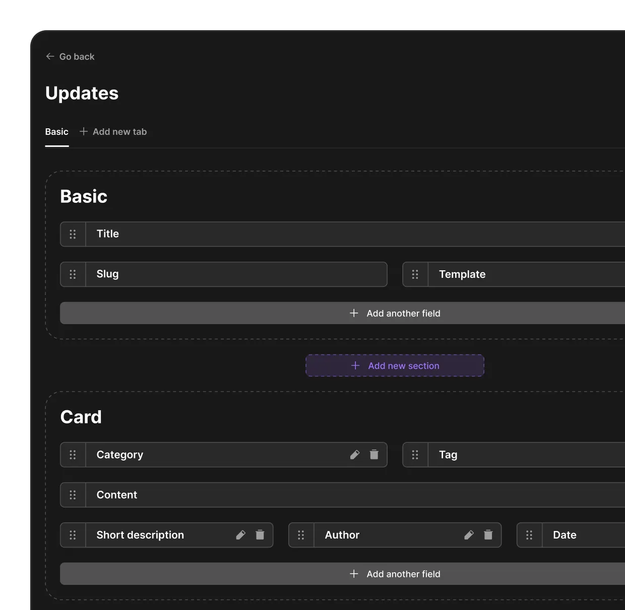Select the Basic tab
This screenshot has height=610, width=625.
coord(57,132)
